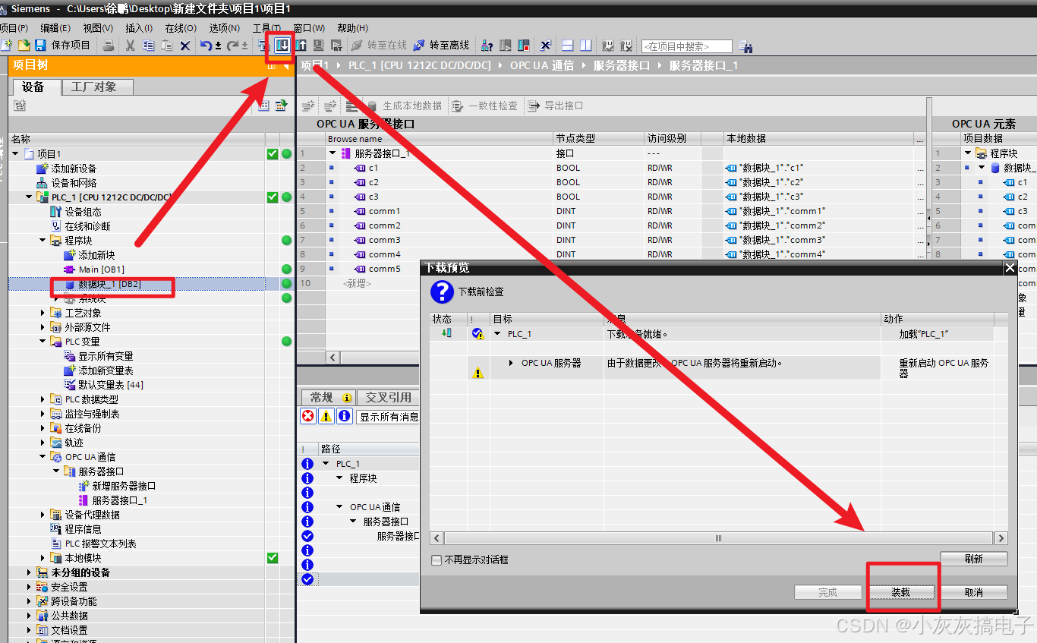Click the split editor vertically icon
Image resolution: width=1037 pixels, height=643 pixels.
[585, 46]
